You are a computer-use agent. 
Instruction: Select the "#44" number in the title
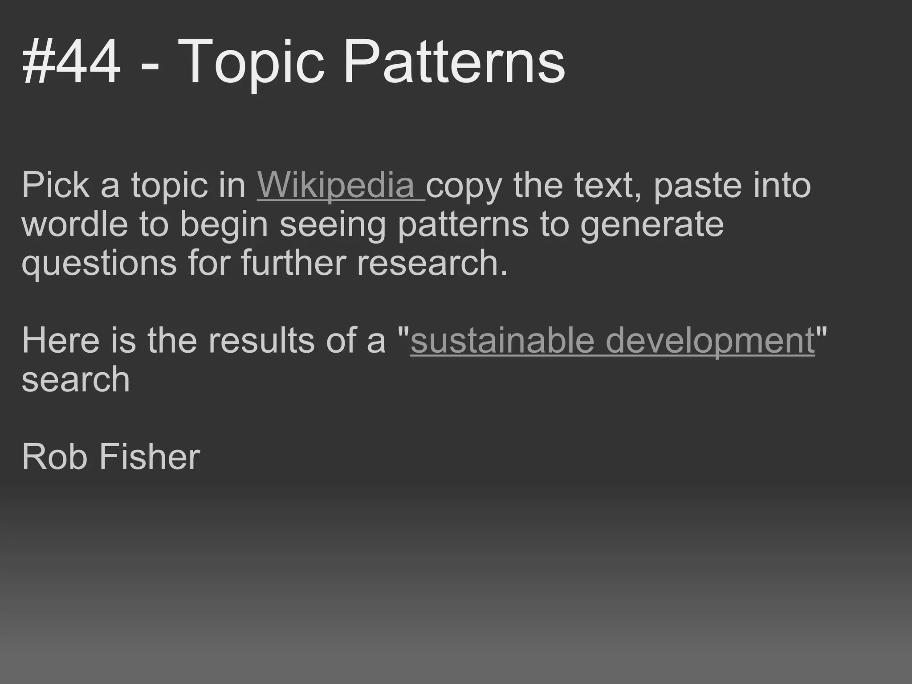click(x=71, y=61)
